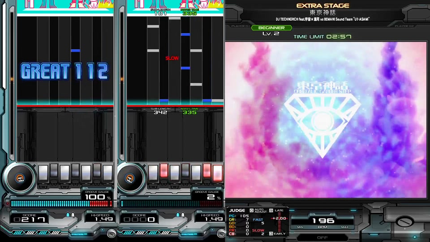Click the SUB-LENGTH 342 value
Viewport: 430px width, 242px height.
[160, 112]
